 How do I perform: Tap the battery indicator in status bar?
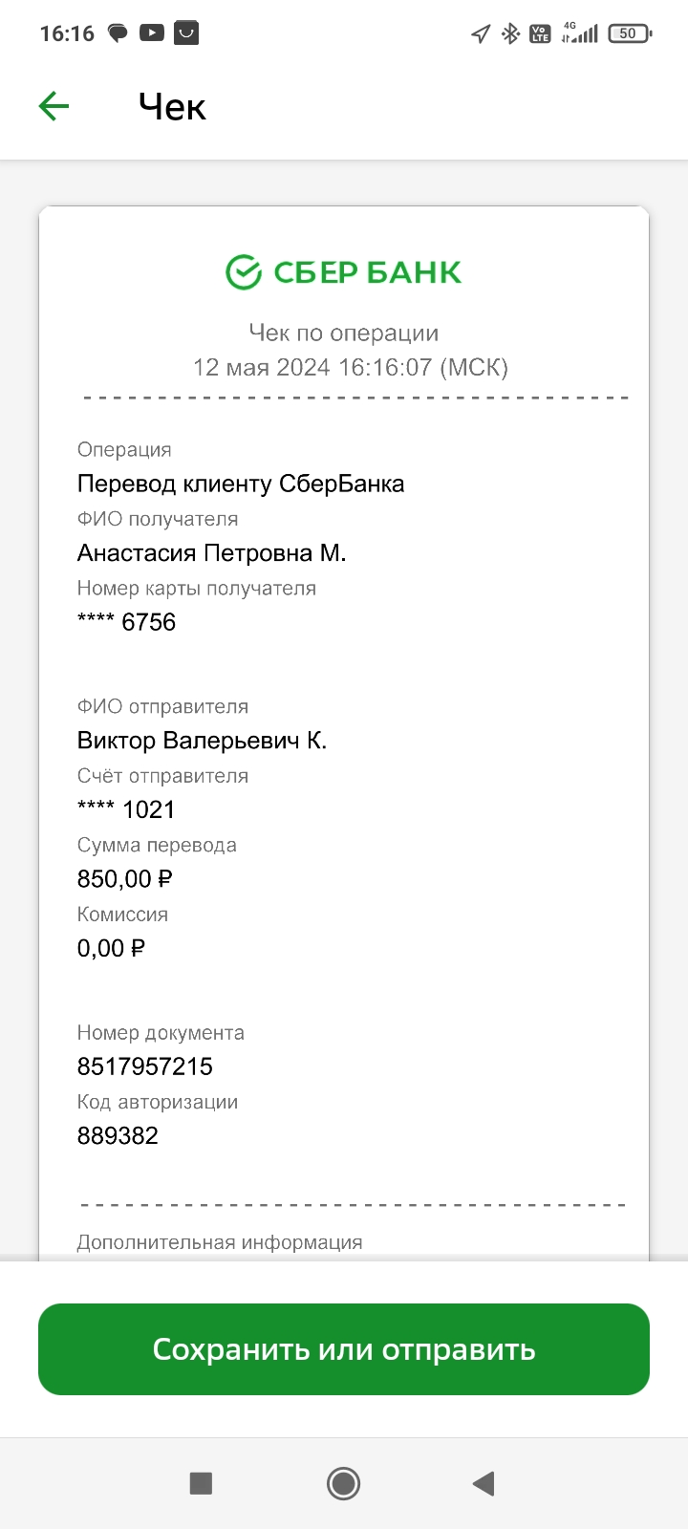coord(630,33)
